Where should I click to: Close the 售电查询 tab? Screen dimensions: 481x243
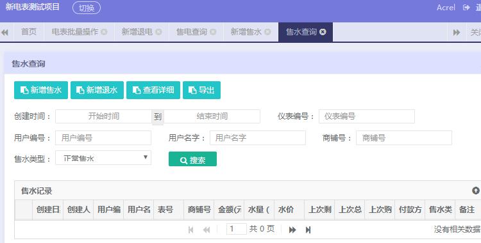[213, 32]
